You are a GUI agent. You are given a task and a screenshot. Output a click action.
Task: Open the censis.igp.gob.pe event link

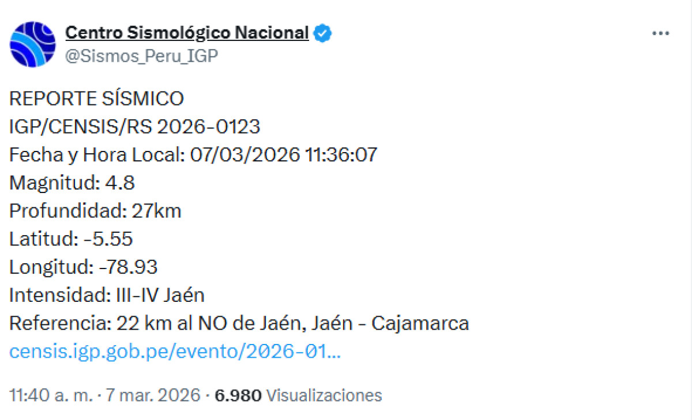pyautogui.click(x=175, y=351)
